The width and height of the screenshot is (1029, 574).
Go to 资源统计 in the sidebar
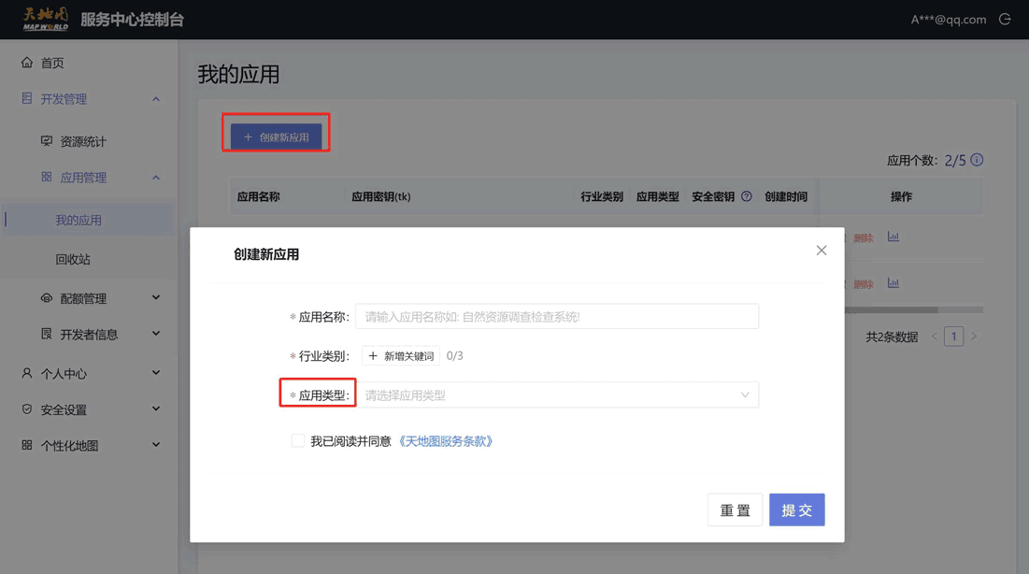[x=82, y=141]
